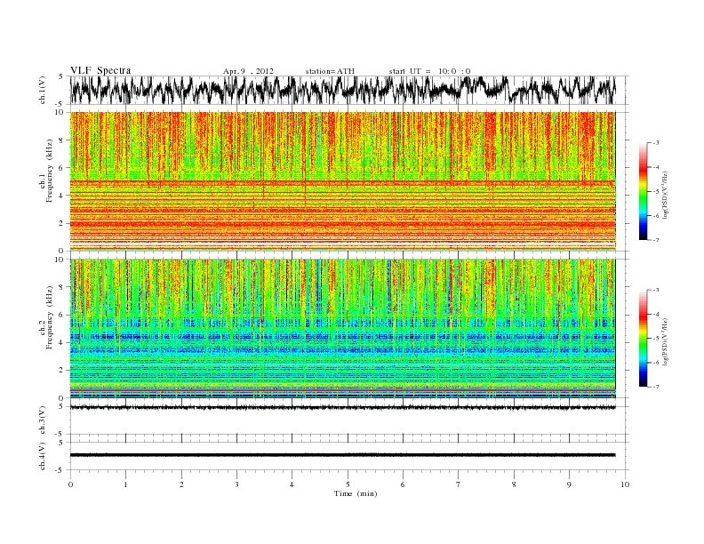
Task: Click the time axis tick label "9"
Action: [x=569, y=484]
